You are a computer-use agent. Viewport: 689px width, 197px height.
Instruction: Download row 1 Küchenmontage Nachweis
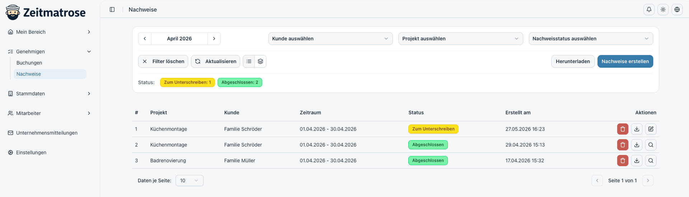pyautogui.click(x=637, y=129)
